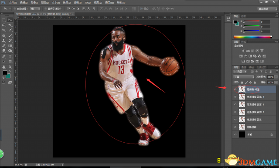Add an Invert adjustment
The height and width of the screenshot is (168, 279).
point(243,61)
